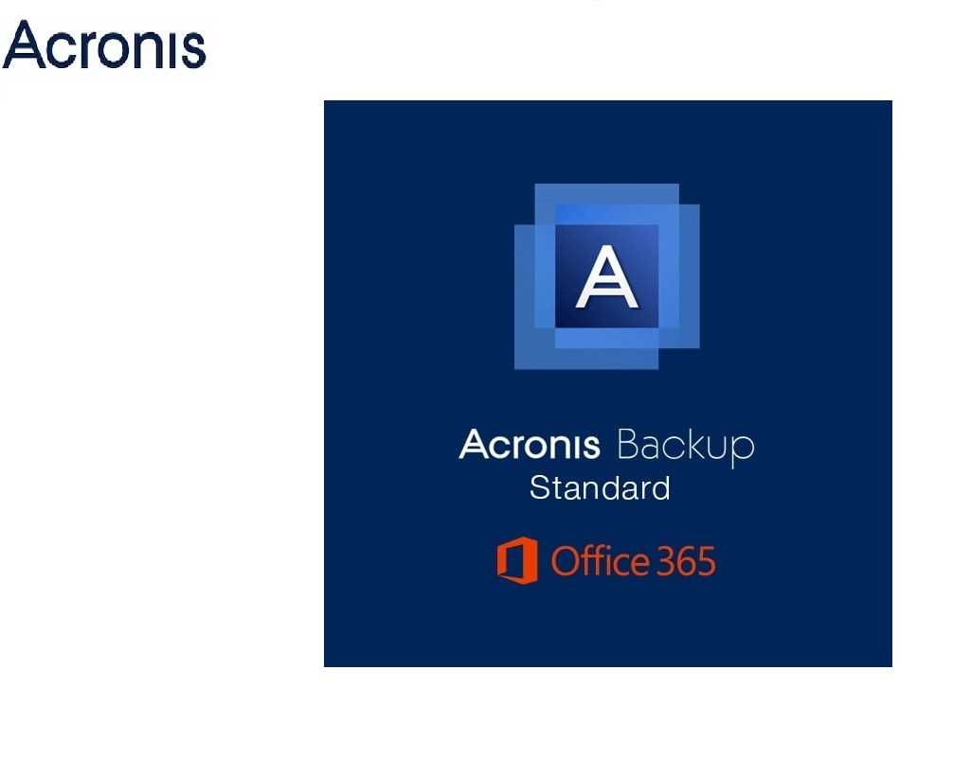The width and height of the screenshot is (971, 776).
Task: Click the navy area left of the 'Standard' label
Action: 426,488
